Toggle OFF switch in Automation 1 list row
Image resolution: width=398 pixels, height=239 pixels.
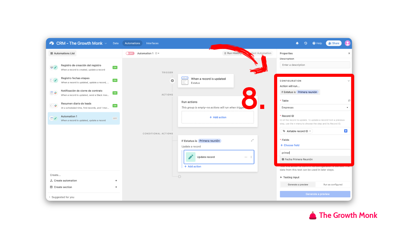tap(115, 118)
